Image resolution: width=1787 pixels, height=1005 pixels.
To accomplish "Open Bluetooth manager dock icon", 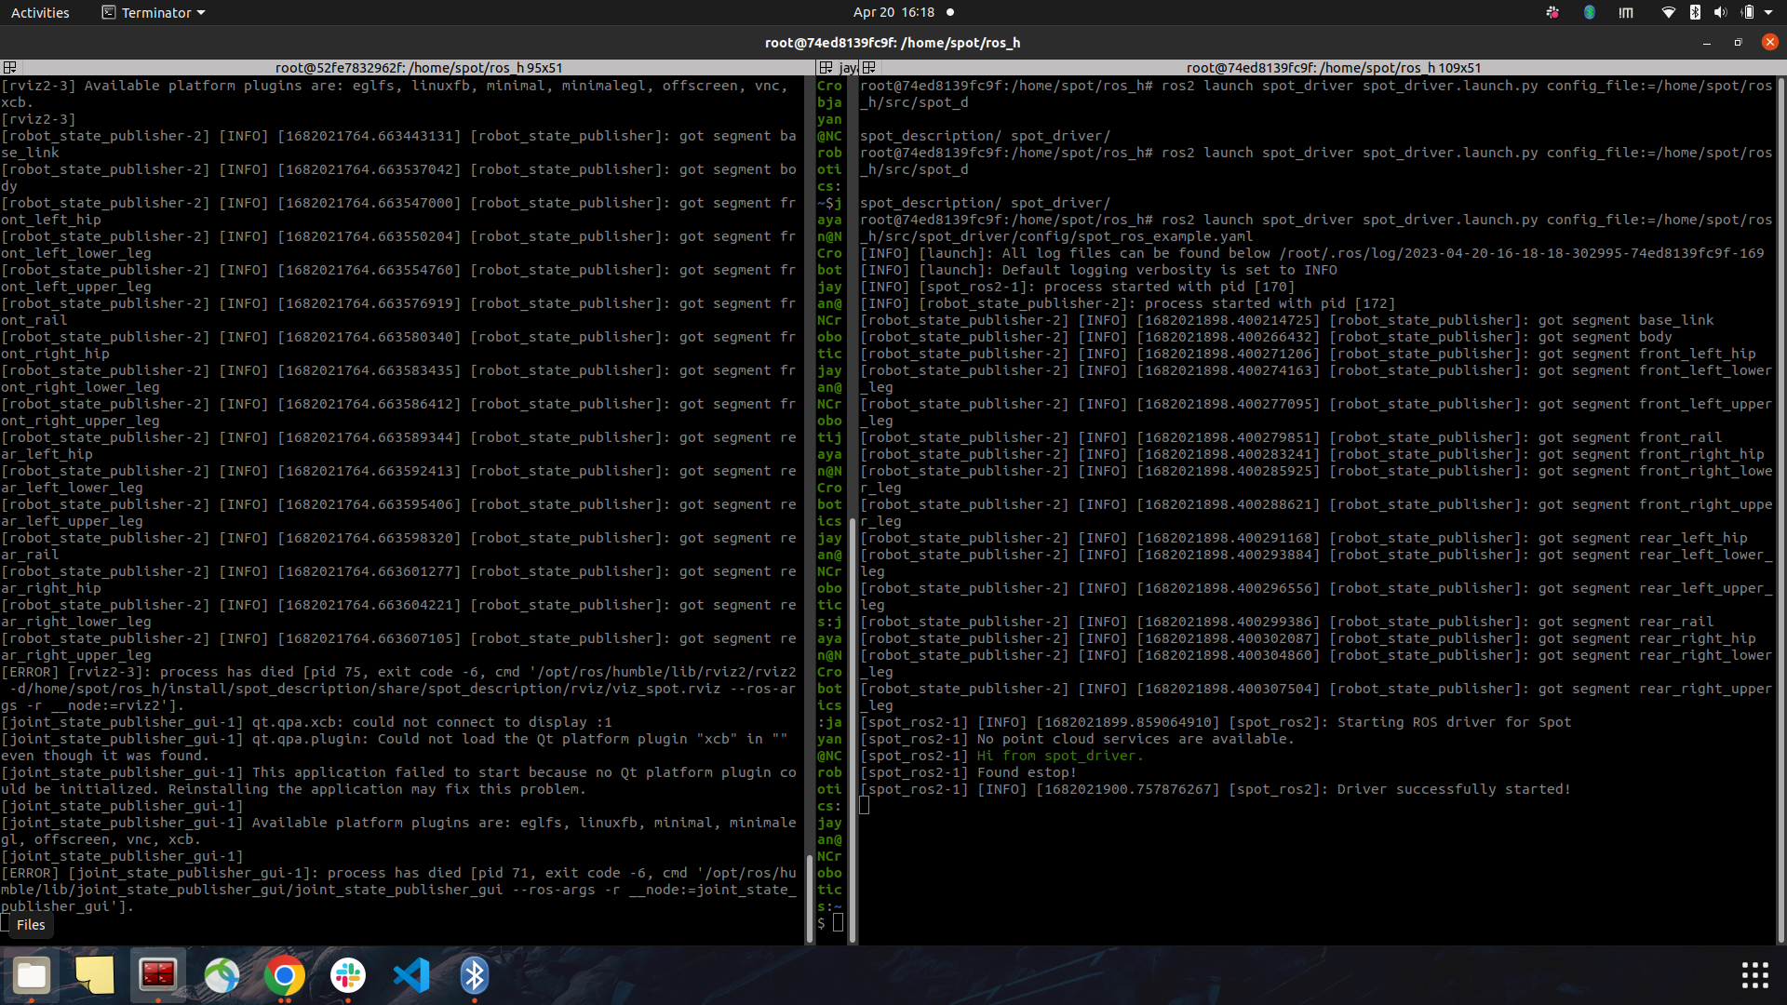I will [475, 975].
